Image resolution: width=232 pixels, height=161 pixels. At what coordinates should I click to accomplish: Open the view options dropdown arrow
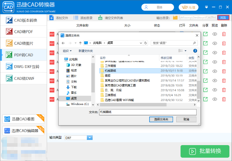pos(185,51)
